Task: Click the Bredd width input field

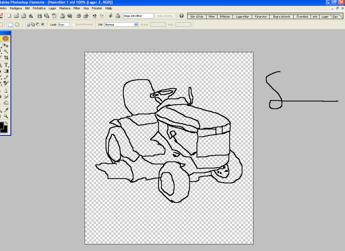Action: (158, 25)
